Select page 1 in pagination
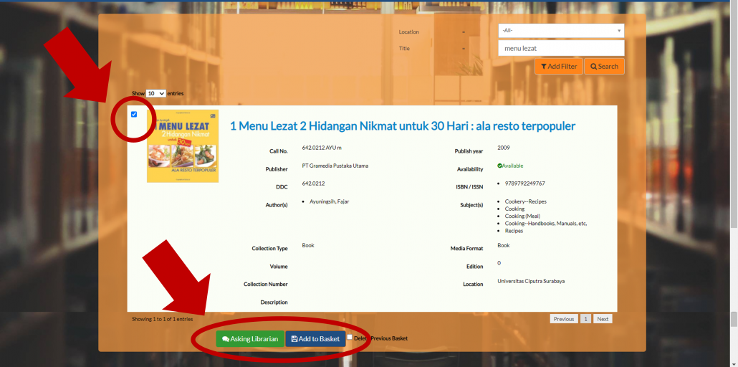738x367 pixels. coord(585,319)
